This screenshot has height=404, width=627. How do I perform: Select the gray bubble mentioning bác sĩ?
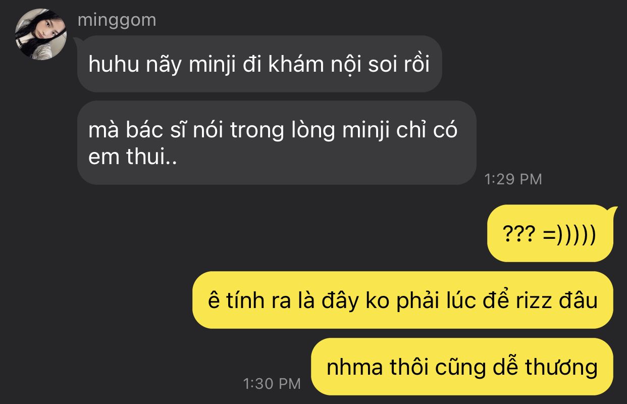pyautogui.click(x=277, y=142)
